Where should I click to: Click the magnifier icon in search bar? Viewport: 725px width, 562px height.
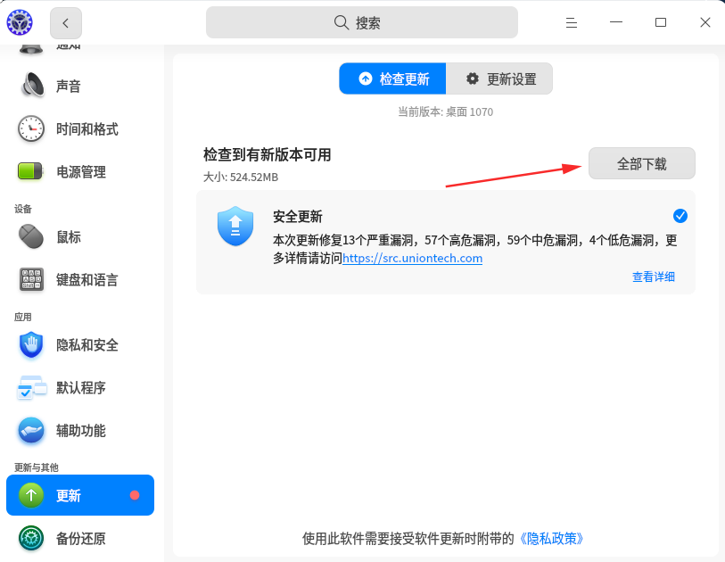(342, 22)
